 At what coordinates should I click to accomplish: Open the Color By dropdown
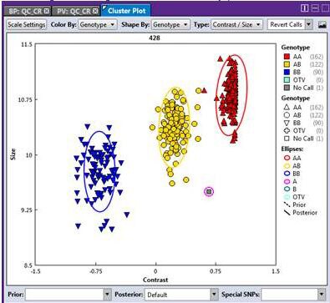(98, 25)
